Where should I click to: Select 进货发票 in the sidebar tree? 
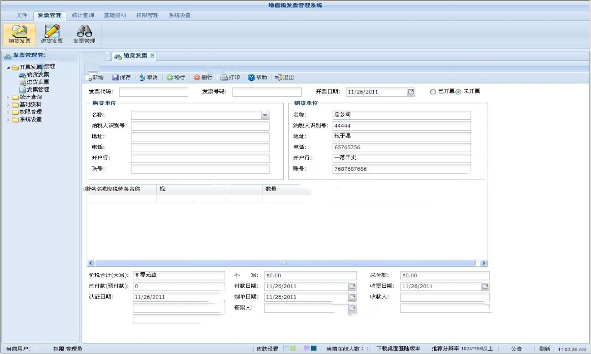[x=34, y=82]
